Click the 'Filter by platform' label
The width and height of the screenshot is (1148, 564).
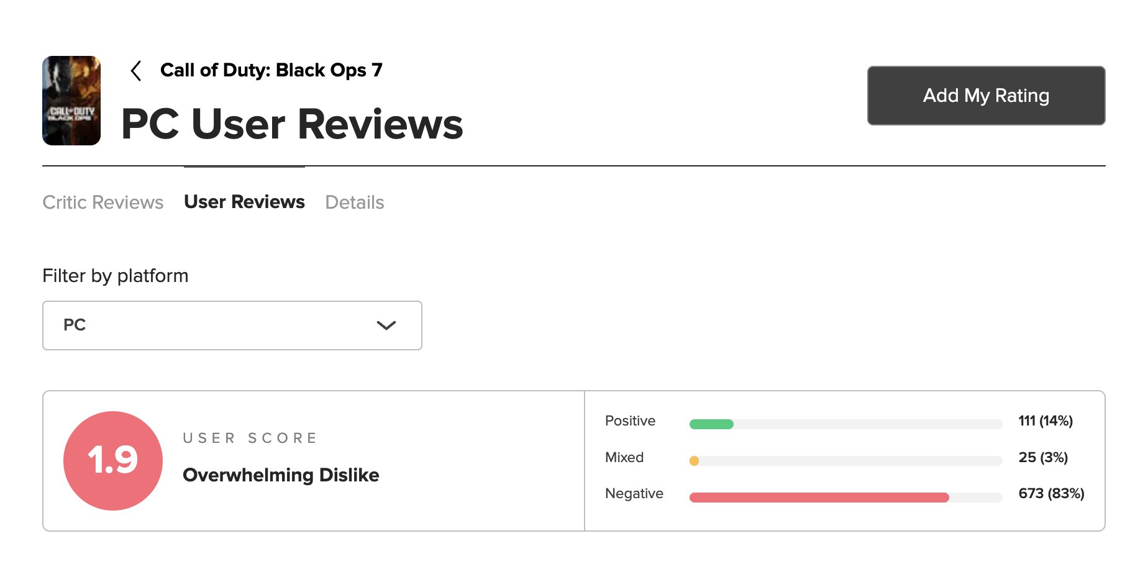click(115, 276)
